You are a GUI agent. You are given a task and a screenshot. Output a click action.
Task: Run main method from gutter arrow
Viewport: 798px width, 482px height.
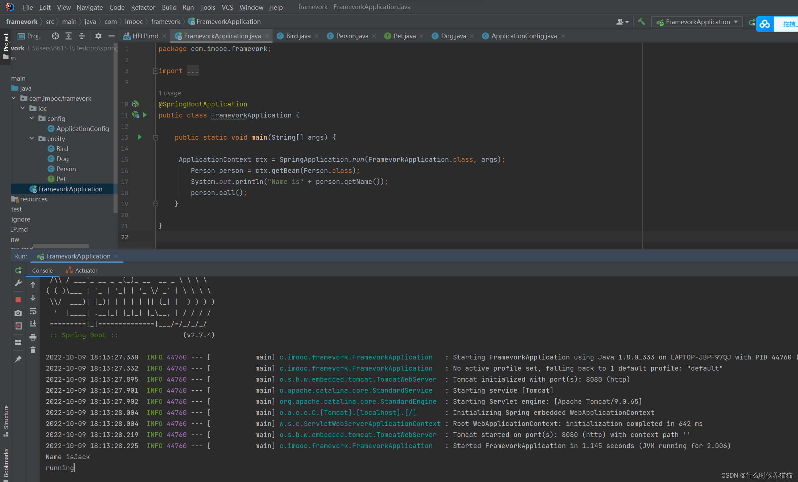139,137
